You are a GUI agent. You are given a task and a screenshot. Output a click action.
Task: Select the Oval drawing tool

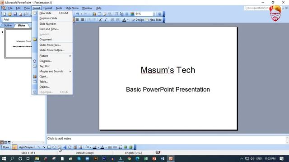(54, 147)
